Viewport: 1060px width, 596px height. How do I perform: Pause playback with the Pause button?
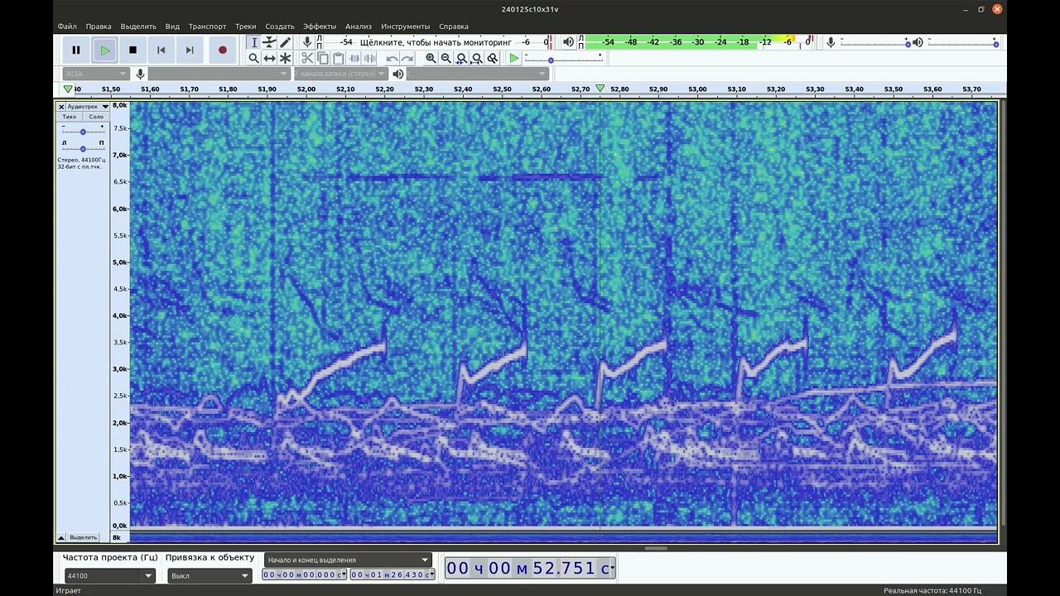pyautogui.click(x=76, y=50)
